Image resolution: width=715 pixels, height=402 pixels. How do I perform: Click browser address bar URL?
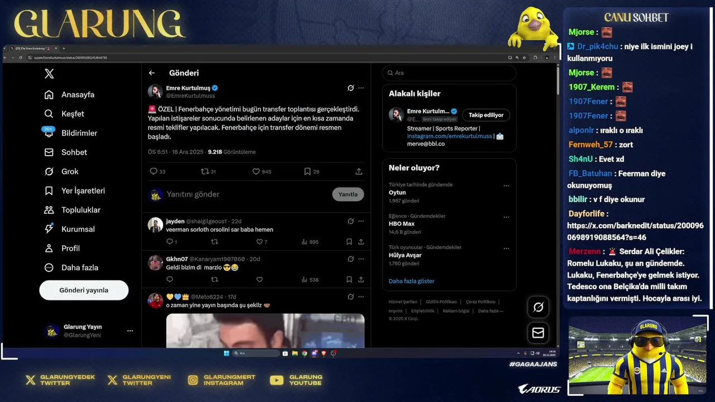click(71, 58)
